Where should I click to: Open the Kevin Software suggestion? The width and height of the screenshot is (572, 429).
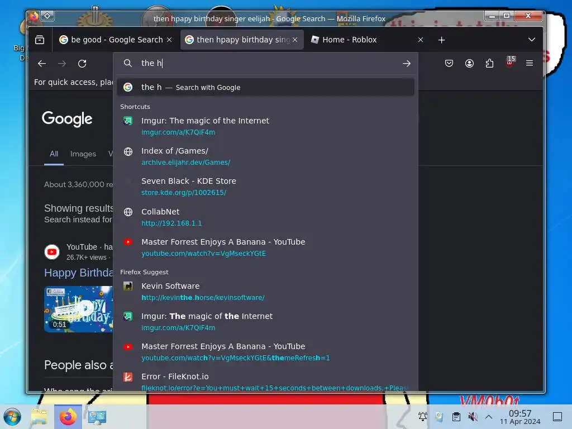265,292
